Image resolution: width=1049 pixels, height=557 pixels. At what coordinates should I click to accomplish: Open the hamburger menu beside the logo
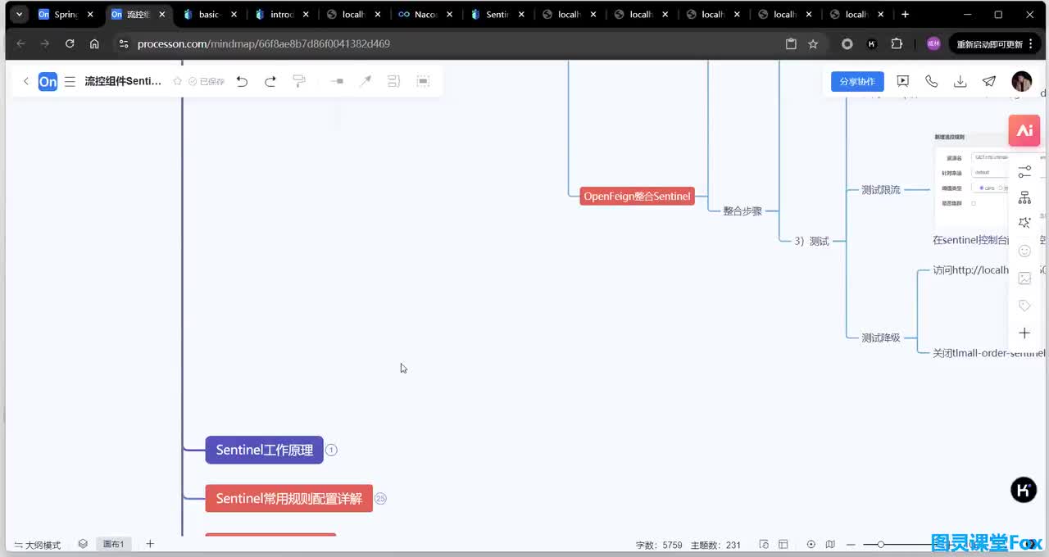click(70, 81)
